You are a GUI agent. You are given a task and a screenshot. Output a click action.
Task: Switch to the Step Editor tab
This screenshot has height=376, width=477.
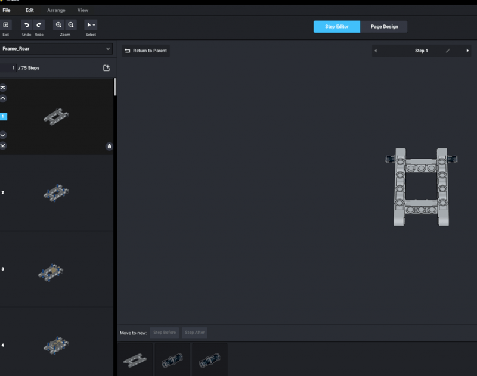337,26
